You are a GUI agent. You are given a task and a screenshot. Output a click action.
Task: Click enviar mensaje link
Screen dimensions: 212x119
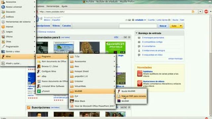click(x=175, y=59)
